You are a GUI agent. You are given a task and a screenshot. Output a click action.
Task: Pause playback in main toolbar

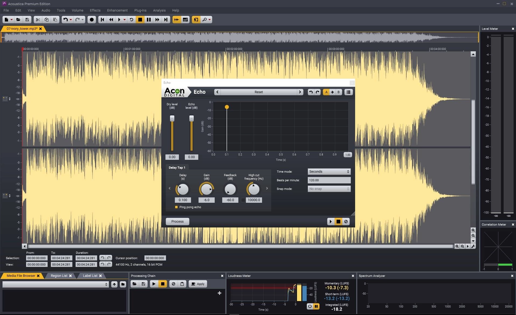149,20
